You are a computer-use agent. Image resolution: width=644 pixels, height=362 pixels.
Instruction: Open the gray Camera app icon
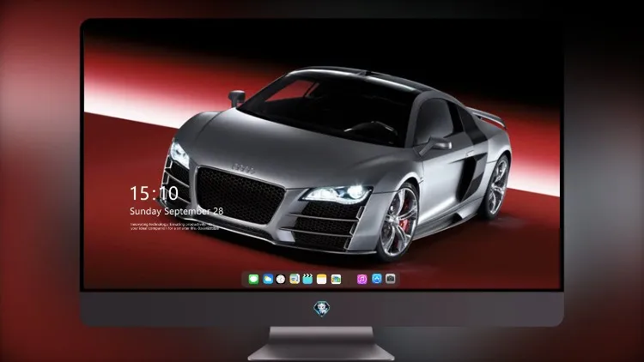click(391, 279)
